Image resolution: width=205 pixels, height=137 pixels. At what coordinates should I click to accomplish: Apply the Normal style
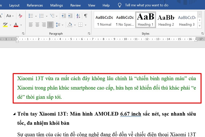click(104, 20)
